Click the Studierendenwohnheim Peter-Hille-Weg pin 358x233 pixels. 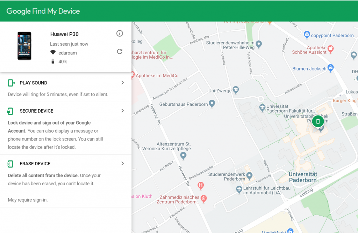click(259, 44)
